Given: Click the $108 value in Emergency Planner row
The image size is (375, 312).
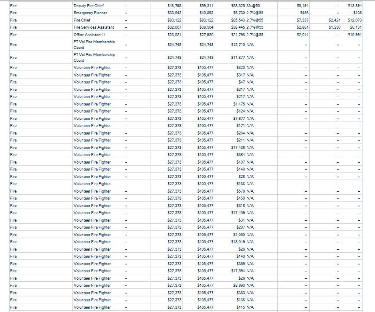Looking at the screenshot, I should [358, 13].
